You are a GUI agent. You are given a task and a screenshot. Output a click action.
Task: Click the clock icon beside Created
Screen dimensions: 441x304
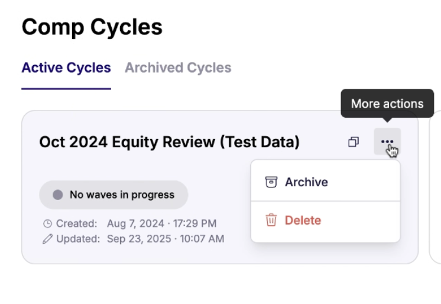[x=48, y=224]
